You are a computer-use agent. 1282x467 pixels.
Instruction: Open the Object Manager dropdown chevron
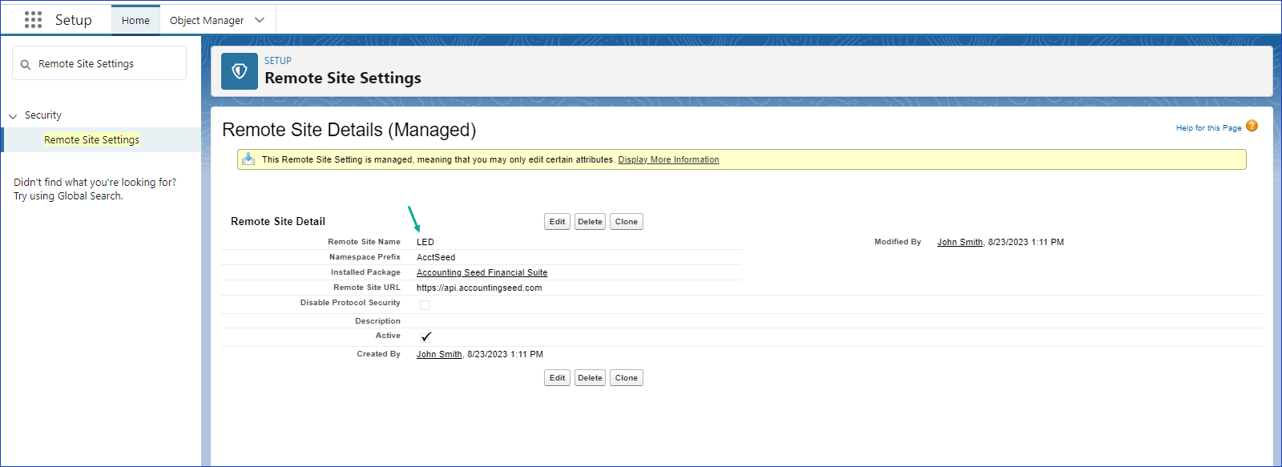pos(260,20)
